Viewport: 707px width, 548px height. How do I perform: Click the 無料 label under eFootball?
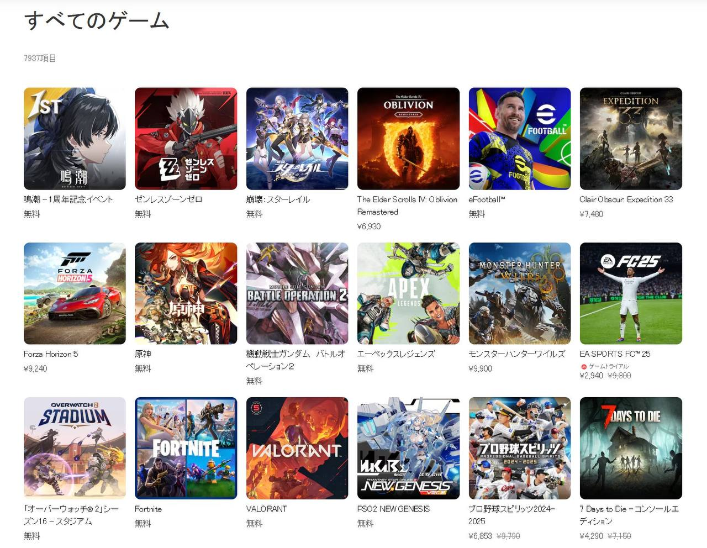tap(477, 214)
